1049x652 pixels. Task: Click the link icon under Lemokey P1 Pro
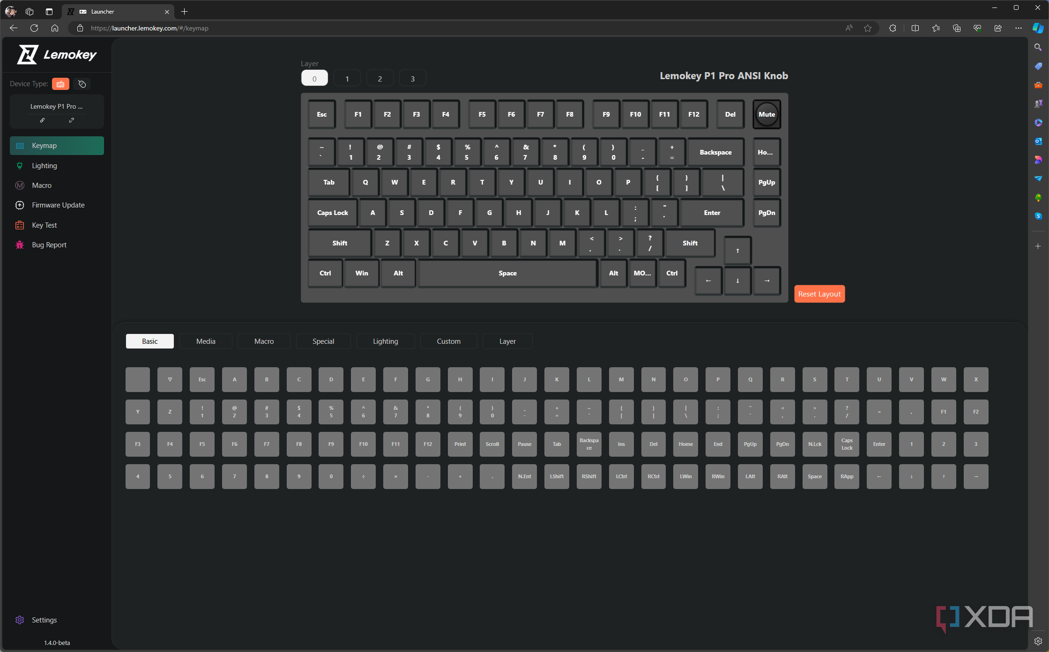pos(42,120)
